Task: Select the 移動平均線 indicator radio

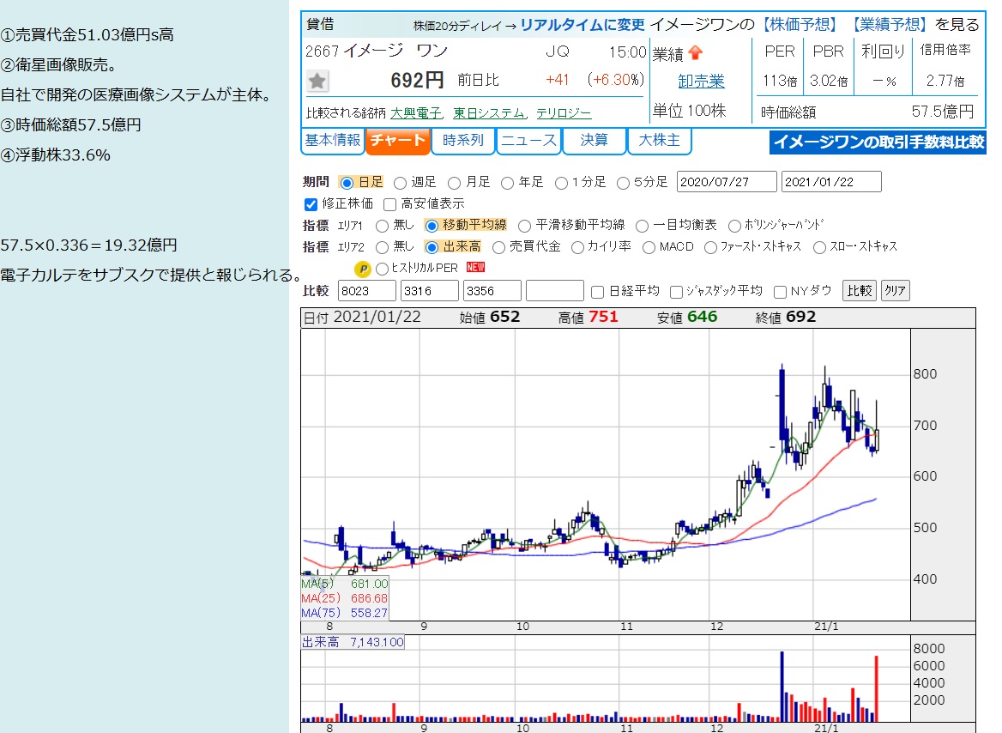Action: (x=432, y=226)
